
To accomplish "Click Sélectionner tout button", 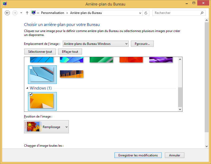I will click(x=40, y=52).
